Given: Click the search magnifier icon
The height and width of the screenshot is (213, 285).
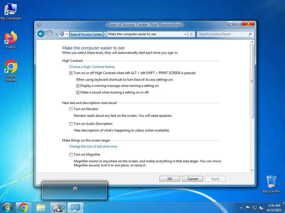Looking at the screenshot, I should pos(250,34).
